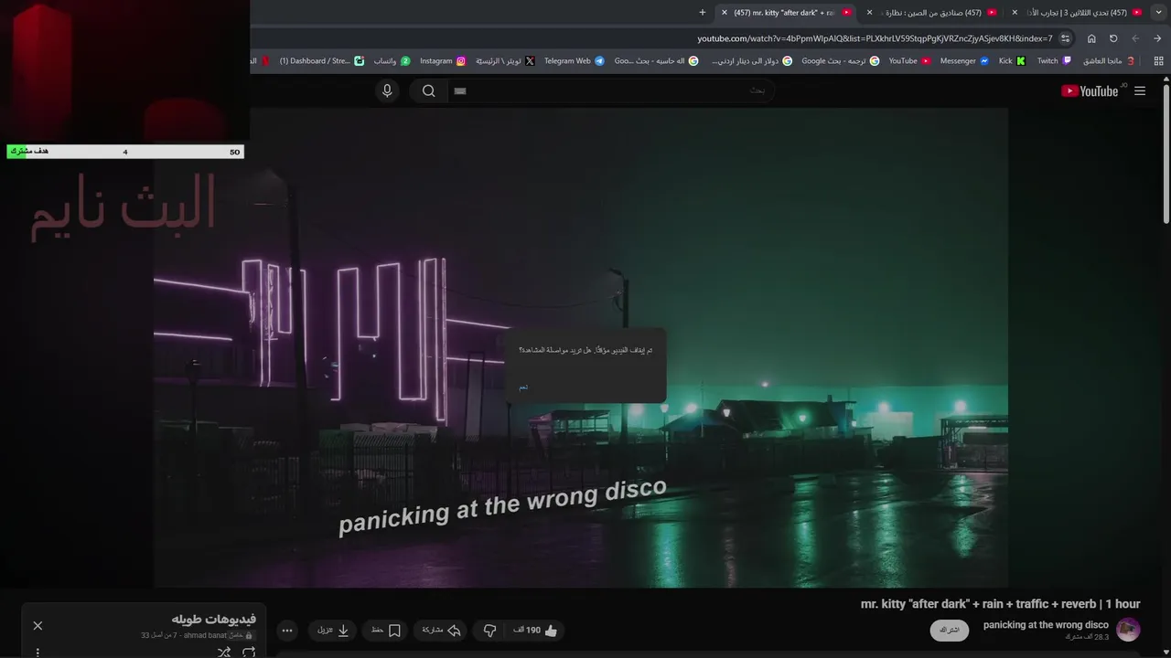Open the panicking at the wrong disco channel name link
The image size is (1171, 658).
1046,625
